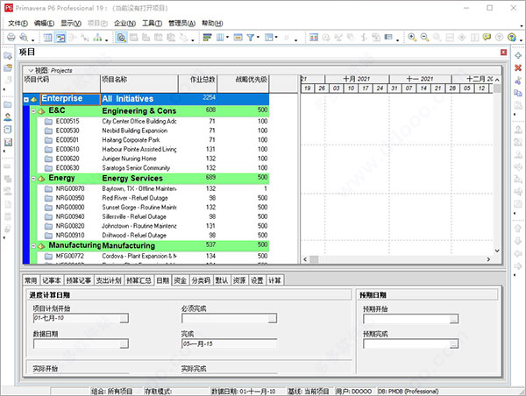The width and height of the screenshot is (526, 396).
Task: Switch to the 预算汇总 tab
Action: 139,280
